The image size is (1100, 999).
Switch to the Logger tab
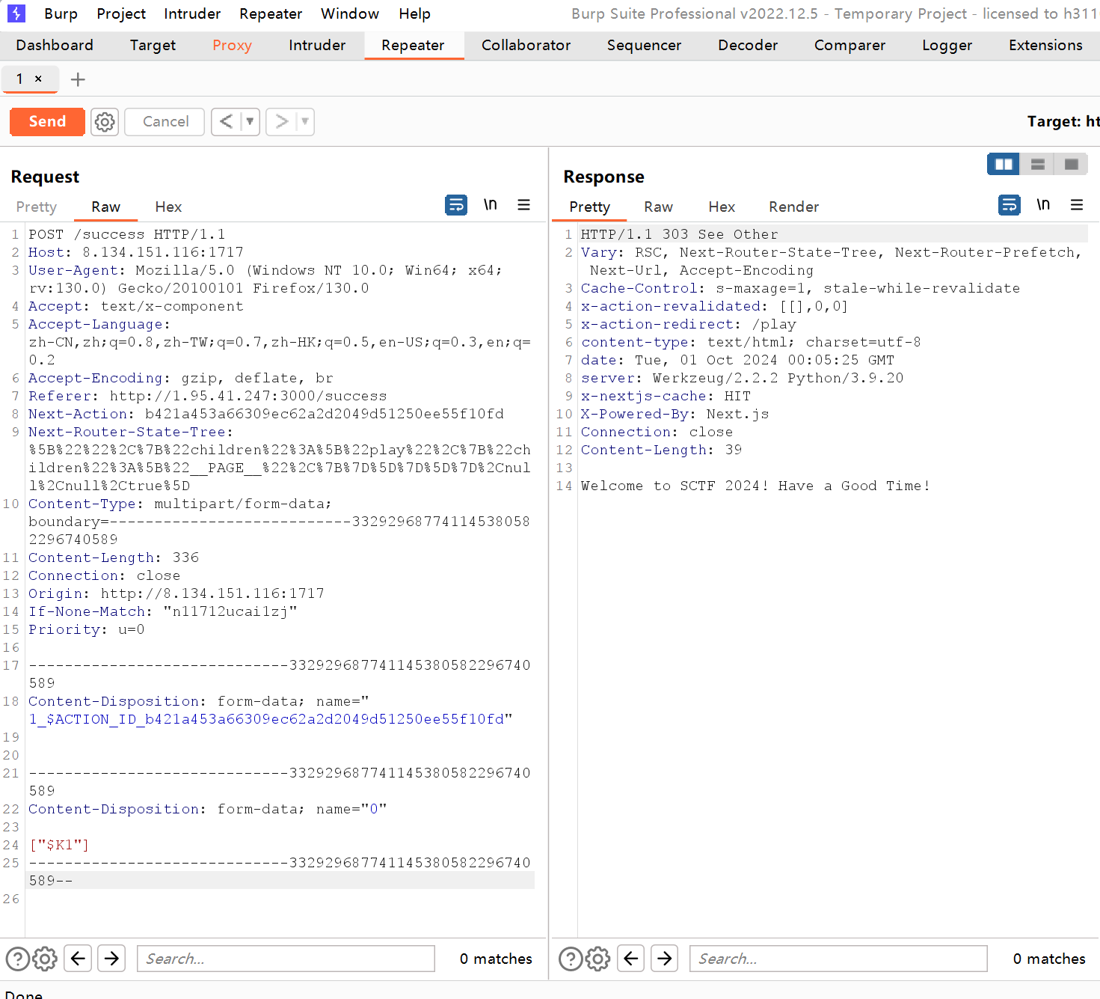click(947, 45)
